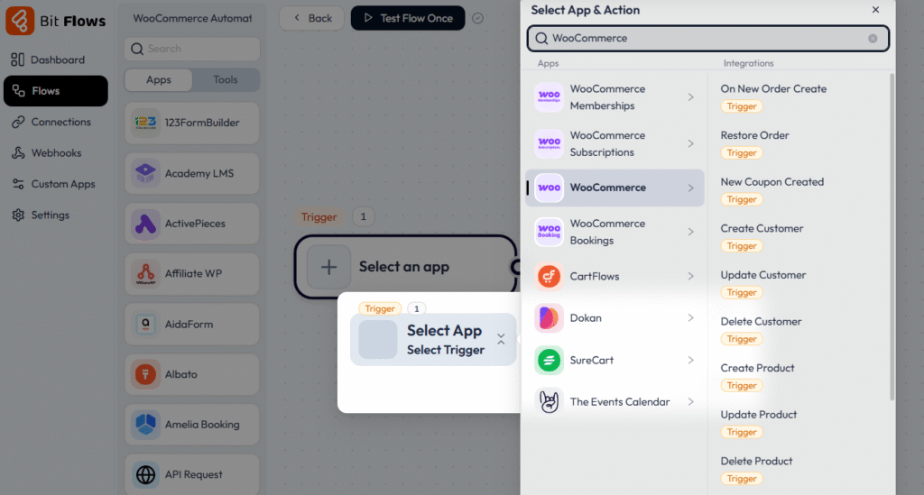Click the Affiliate WP icon

pos(145,274)
